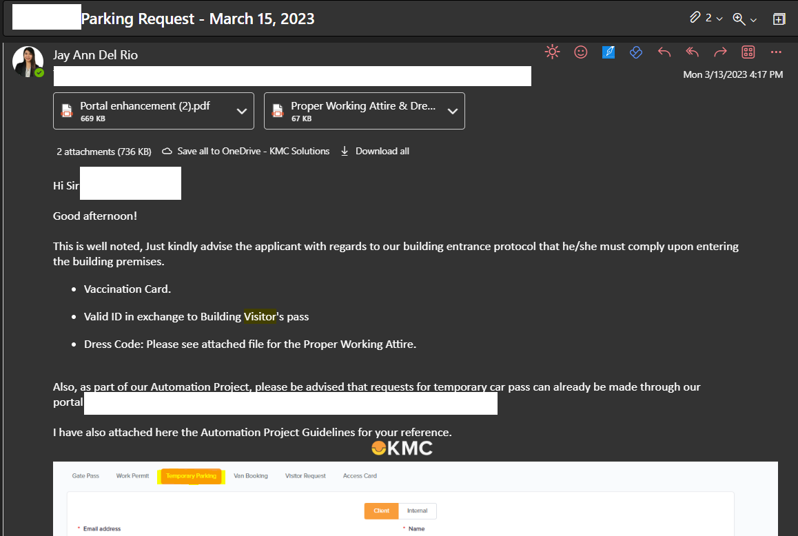Select Access Card tab in portal image

tap(360, 476)
